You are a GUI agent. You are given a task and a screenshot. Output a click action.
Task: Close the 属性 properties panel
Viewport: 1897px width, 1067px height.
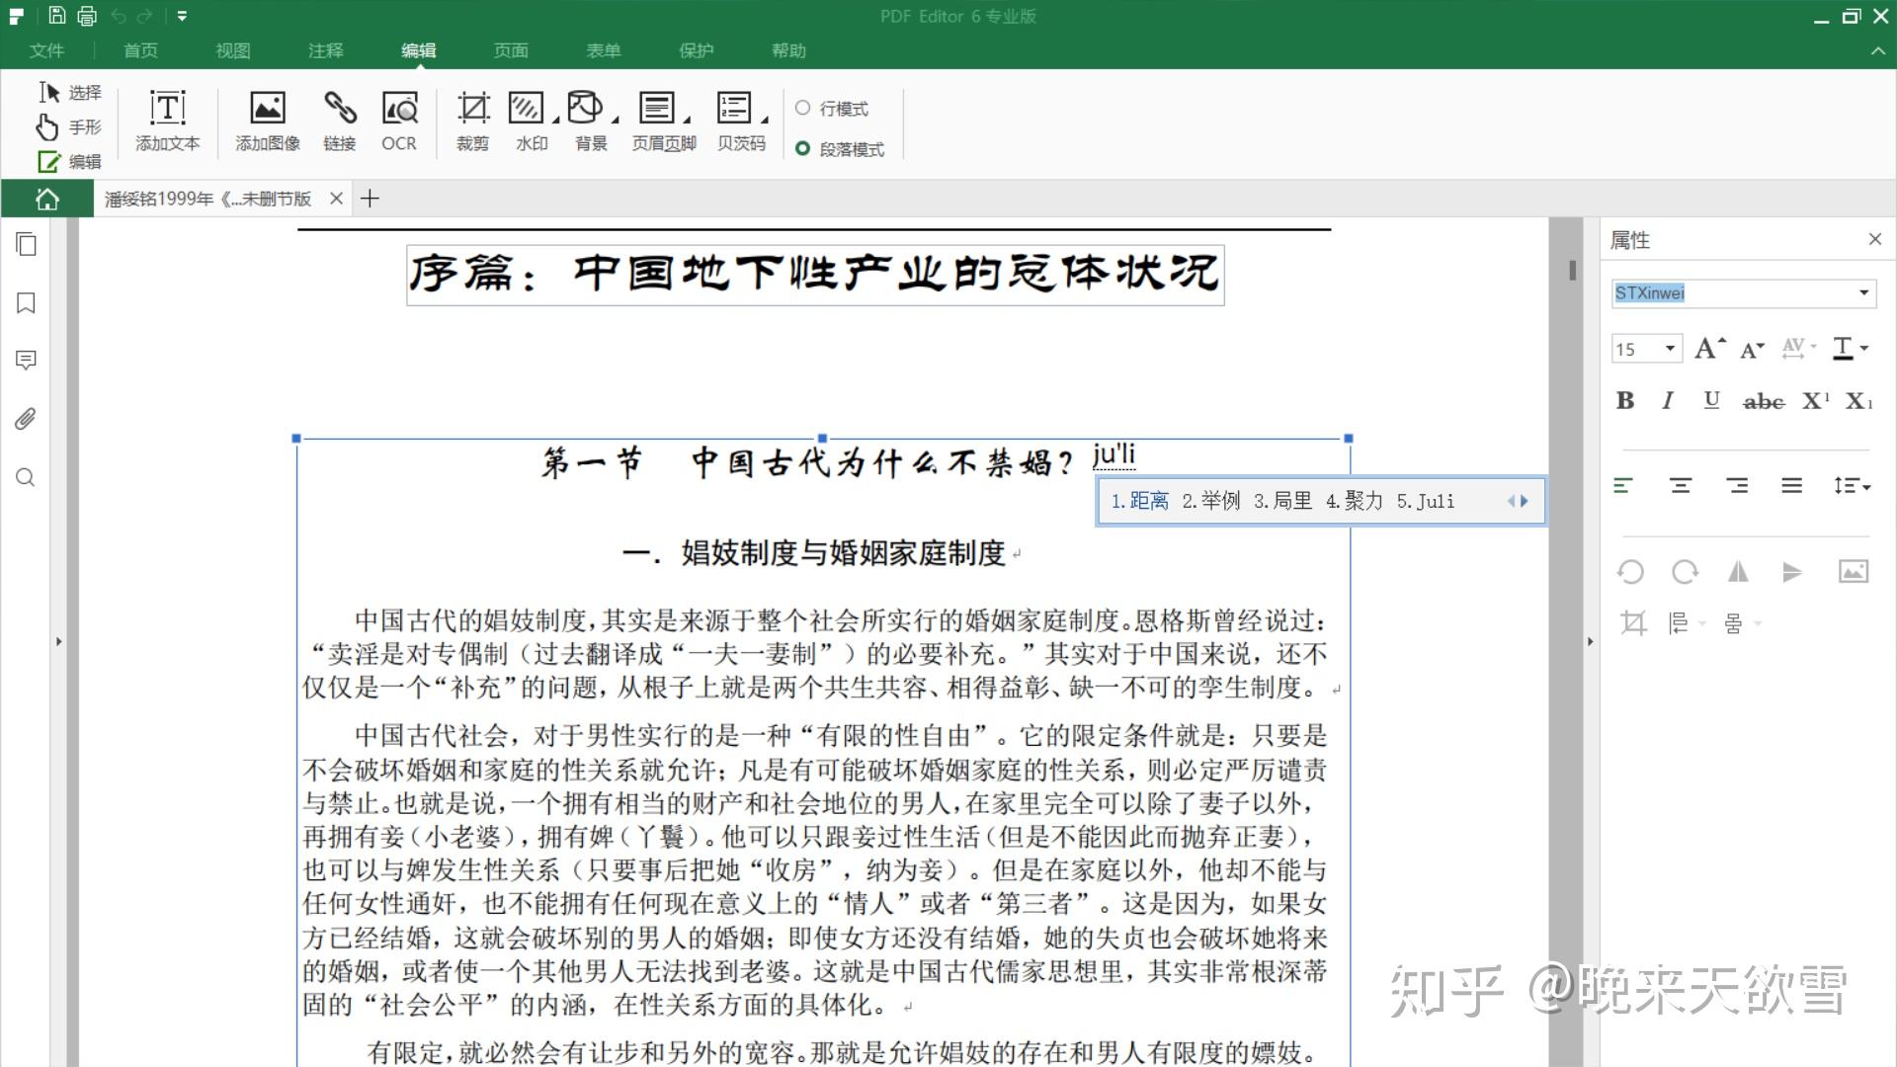coord(1875,239)
